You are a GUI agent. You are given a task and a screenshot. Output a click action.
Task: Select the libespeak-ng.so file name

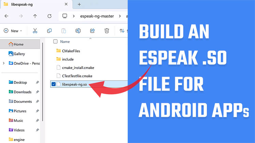pyautogui.click(x=74, y=84)
